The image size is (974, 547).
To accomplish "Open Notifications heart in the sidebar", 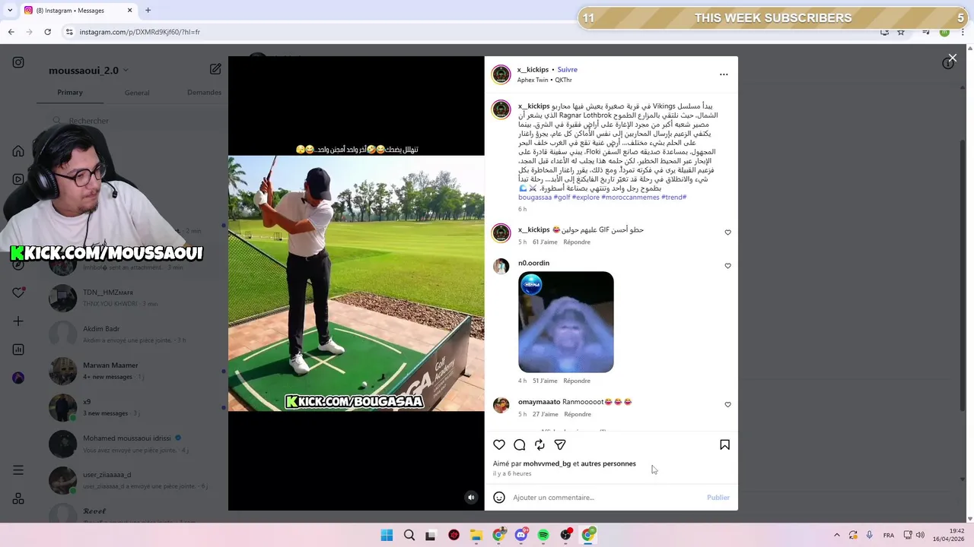I will [x=18, y=292].
